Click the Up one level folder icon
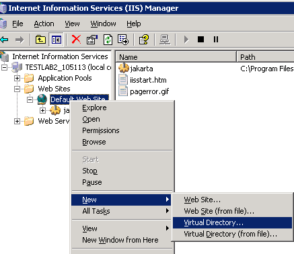294x254 pixels. point(40,40)
